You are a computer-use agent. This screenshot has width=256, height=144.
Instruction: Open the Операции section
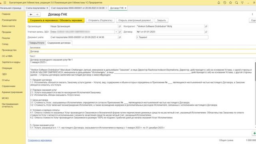coord(7,68)
